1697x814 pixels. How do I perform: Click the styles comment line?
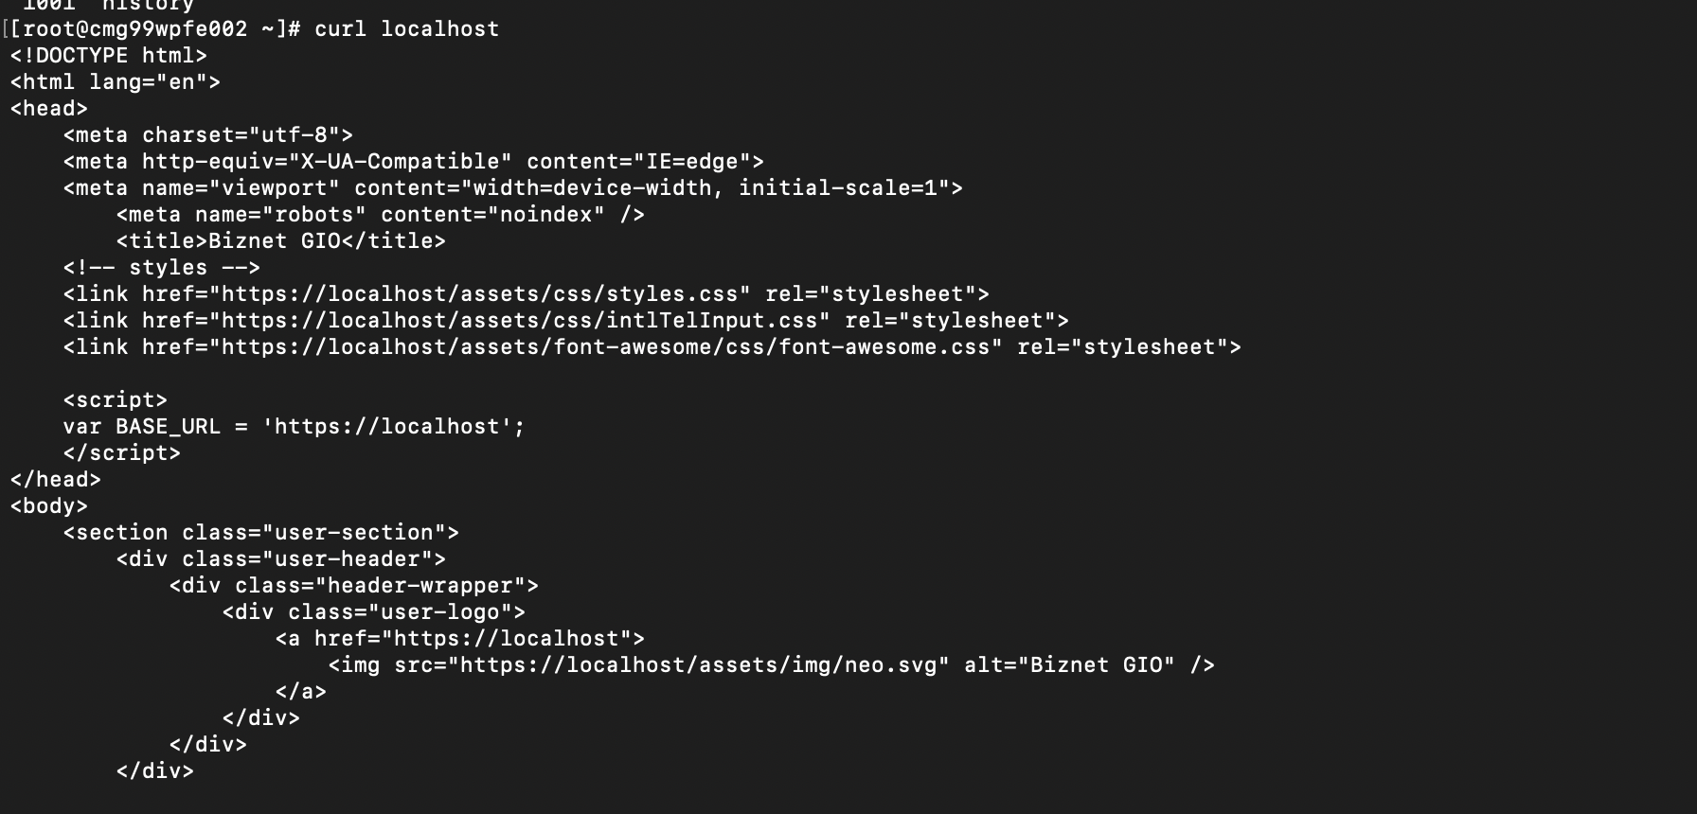pos(161,268)
